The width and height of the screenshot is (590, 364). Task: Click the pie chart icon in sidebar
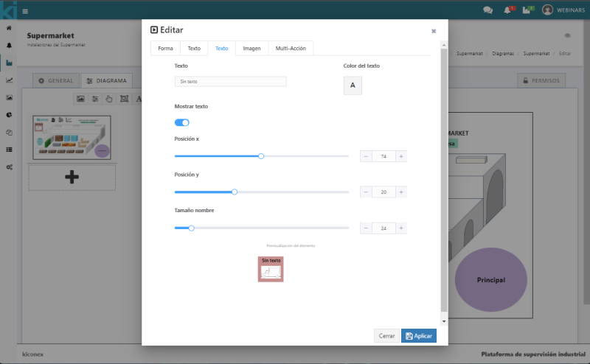coord(9,115)
